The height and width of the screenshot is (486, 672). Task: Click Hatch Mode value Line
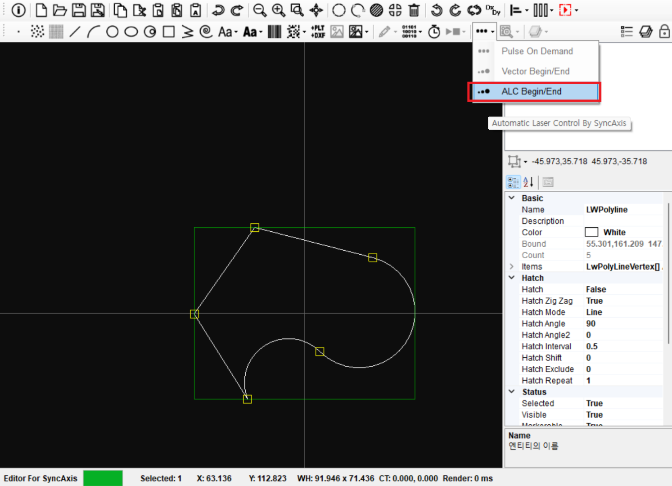[623, 312]
